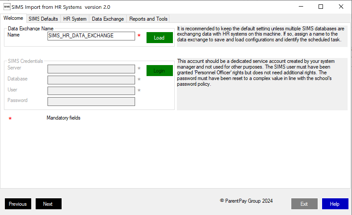Click the Next button

[x=48, y=204]
